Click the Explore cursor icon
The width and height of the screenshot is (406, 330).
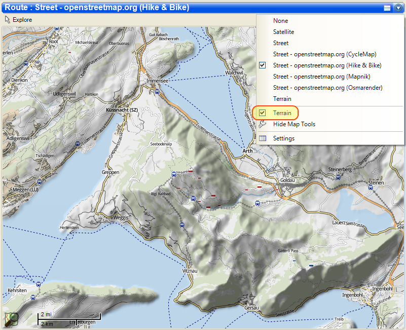pyautogui.click(x=8, y=19)
